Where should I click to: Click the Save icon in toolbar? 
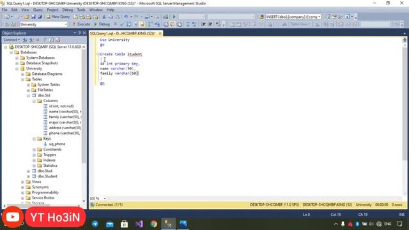click(33, 17)
